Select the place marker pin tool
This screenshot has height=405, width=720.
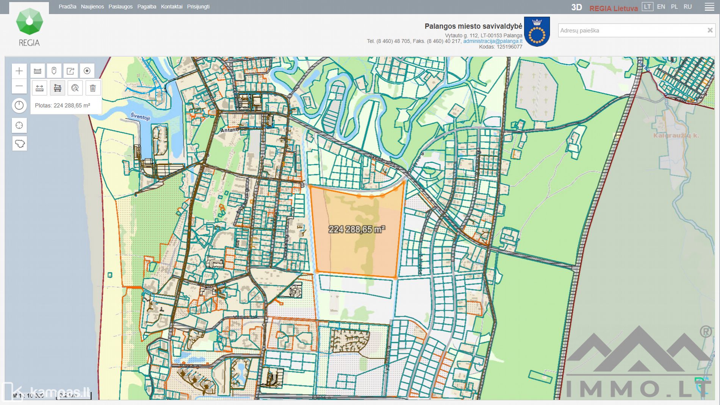[x=54, y=71]
